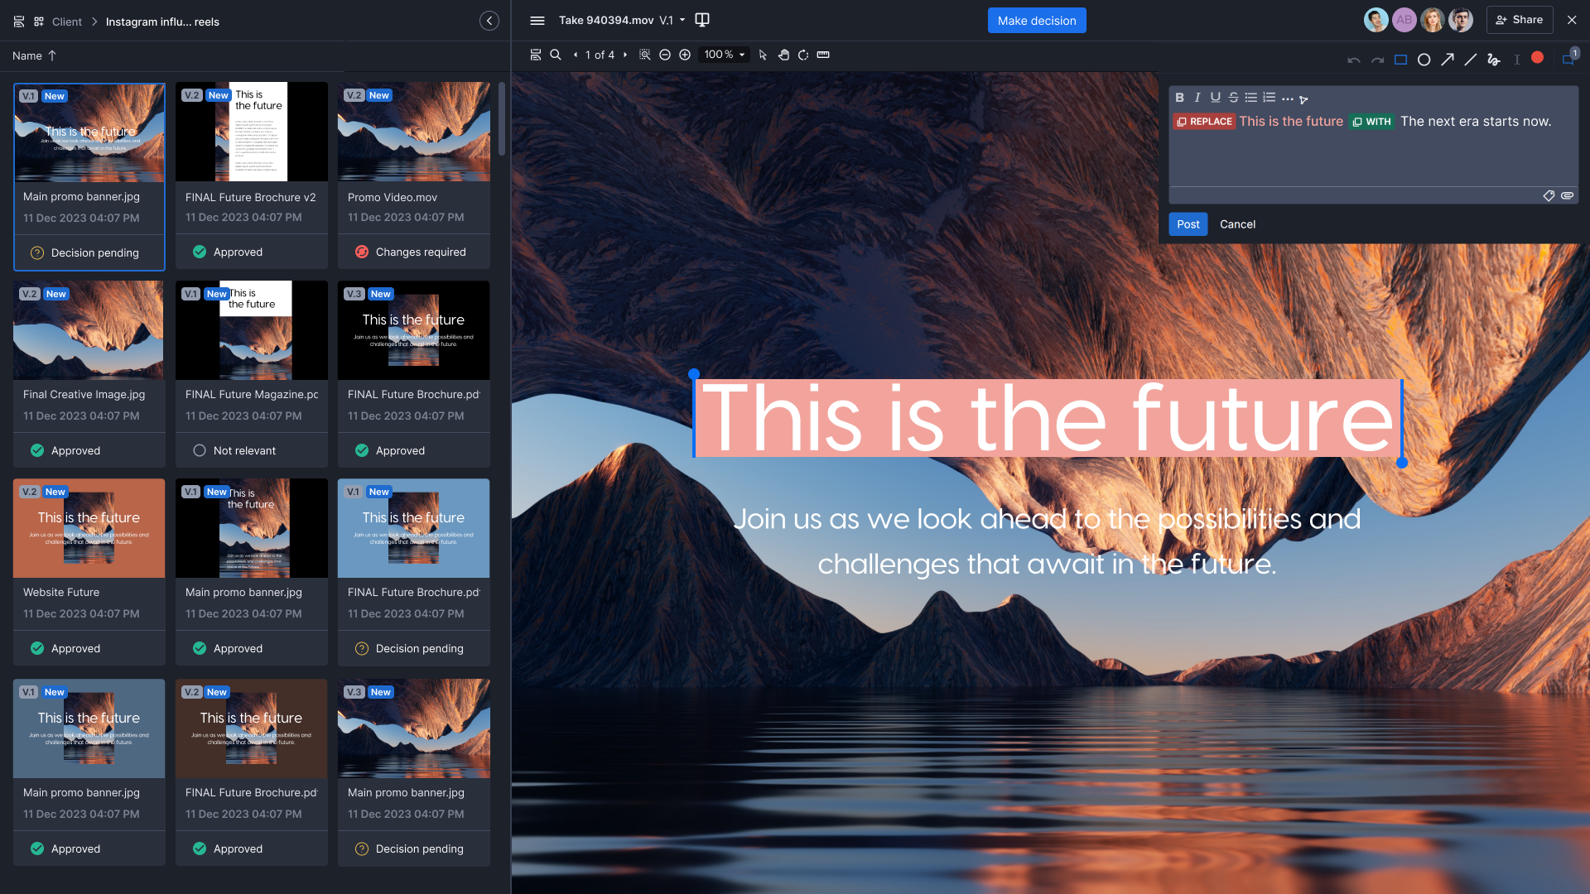Viewport: 1590px width, 894px height.
Task: Open the measurement ruler tool
Action: [x=823, y=55]
